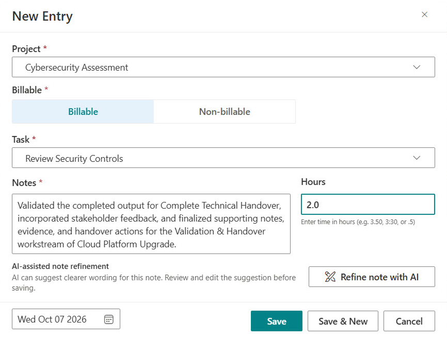
Task: Cancel the new entry
Action: tap(409, 321)
